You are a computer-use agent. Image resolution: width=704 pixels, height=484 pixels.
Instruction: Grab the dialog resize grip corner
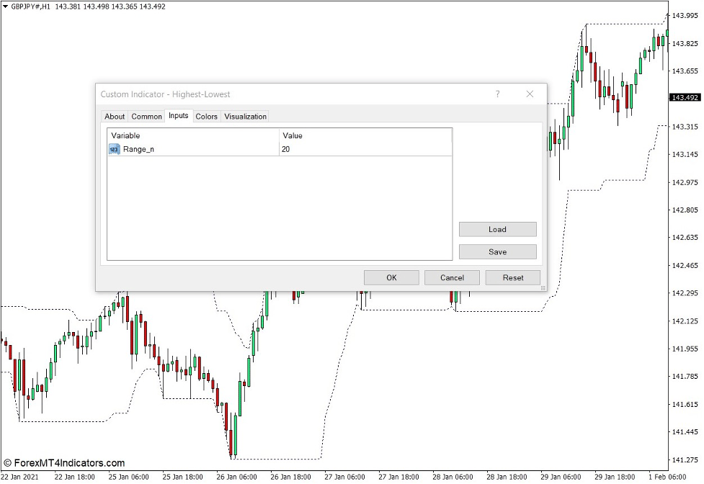(x=543, y=287)
